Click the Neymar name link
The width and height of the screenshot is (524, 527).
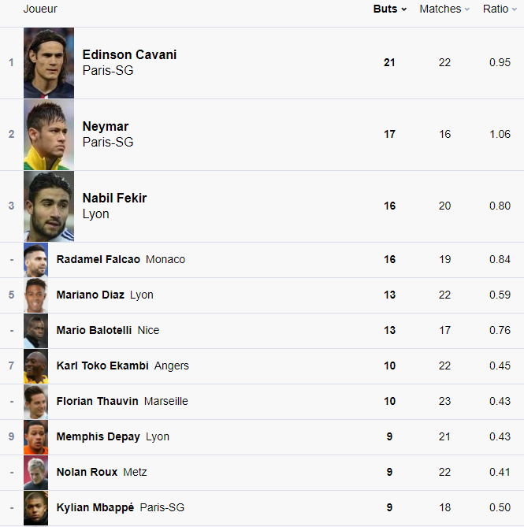[x=106, y=127]
